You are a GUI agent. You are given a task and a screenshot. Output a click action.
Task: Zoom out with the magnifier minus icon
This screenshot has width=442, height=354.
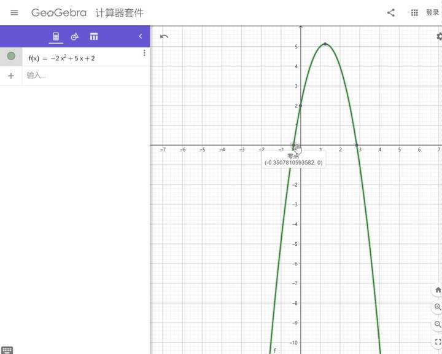pos(438,324)
